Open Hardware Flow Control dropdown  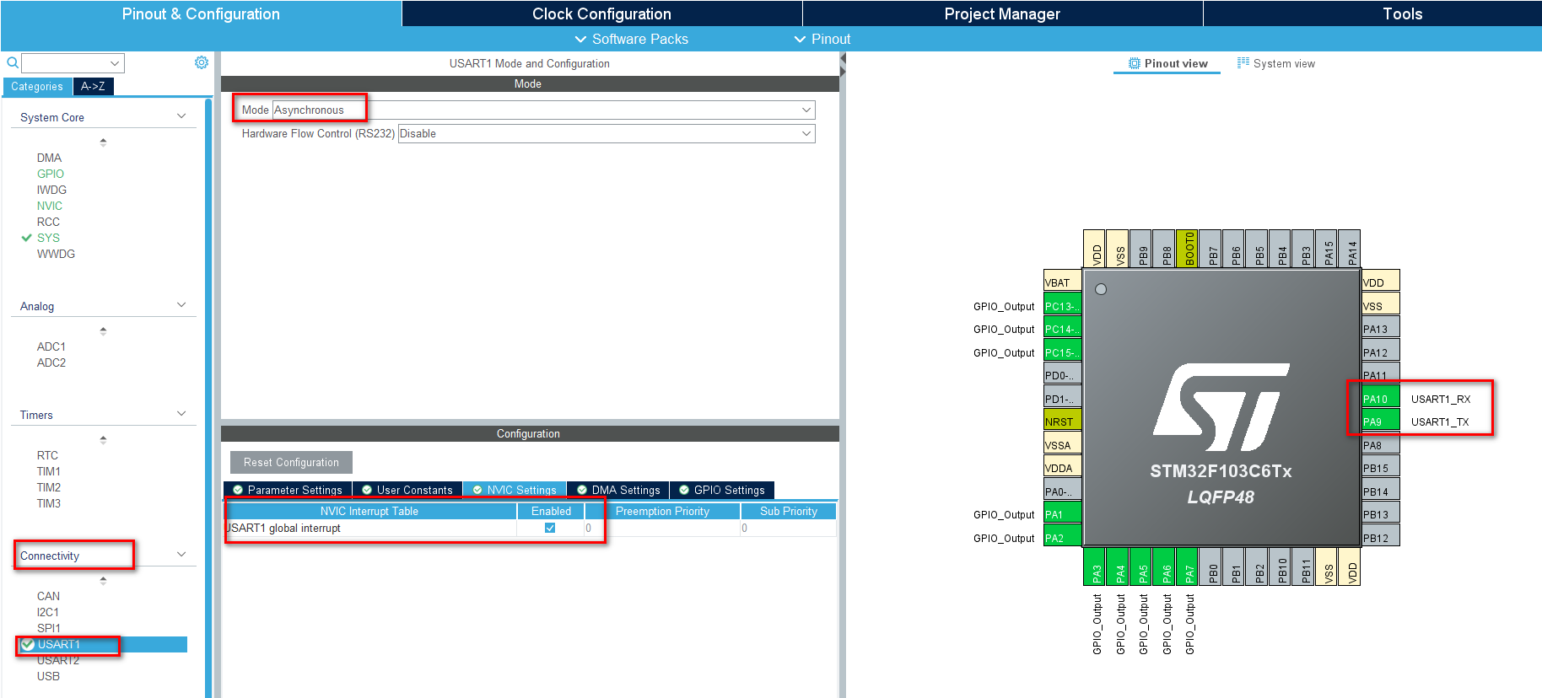coord(606,133)
